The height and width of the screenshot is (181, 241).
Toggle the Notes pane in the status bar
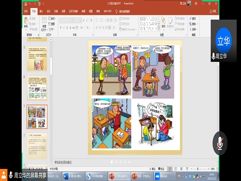coord(152,169)
